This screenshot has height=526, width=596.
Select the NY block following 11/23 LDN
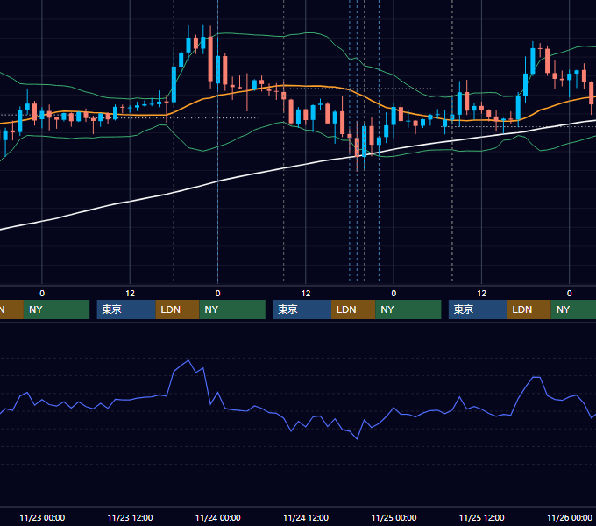[x=232, y=309]
